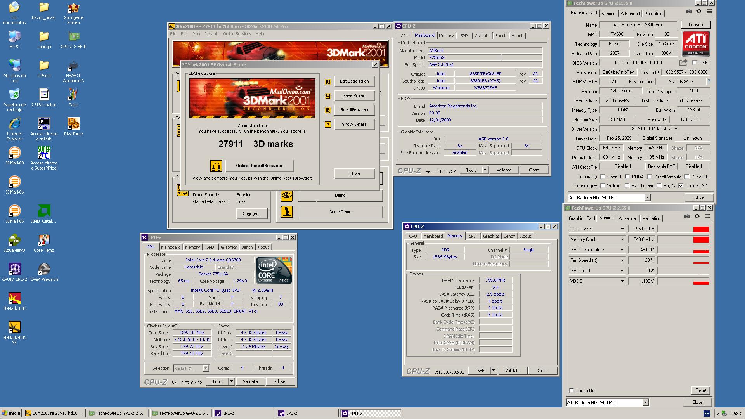Enable Log to file in GPU-Z Sensors
The image size is (745, 419).
pos(572,391)
